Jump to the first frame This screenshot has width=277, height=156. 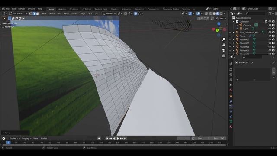coord(107,139)
